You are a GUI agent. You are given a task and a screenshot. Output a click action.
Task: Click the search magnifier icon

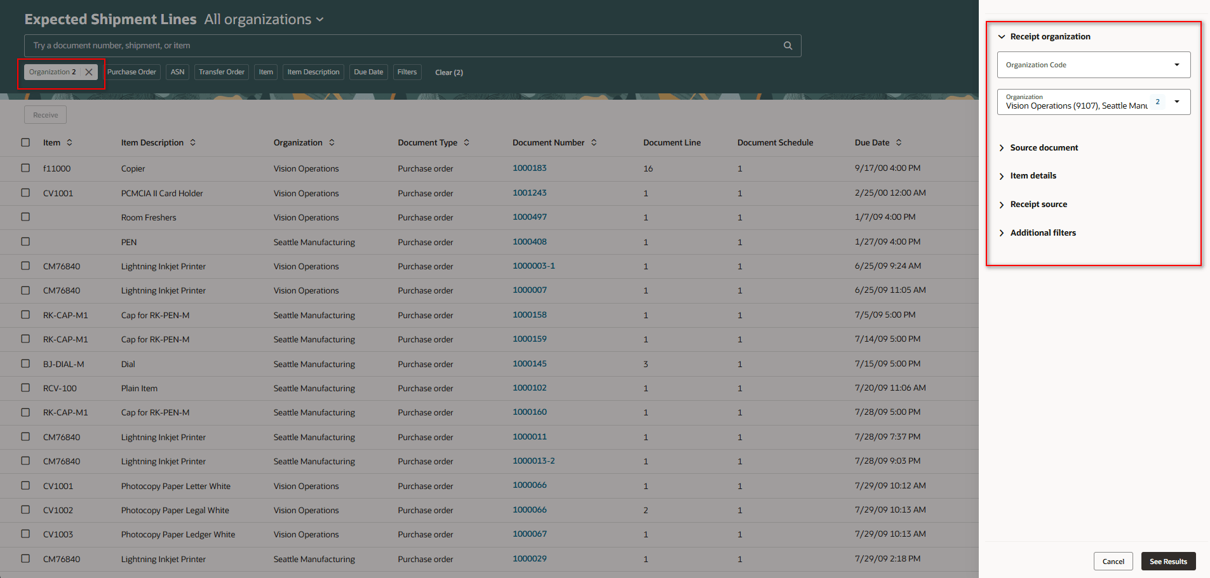point(788,46)
